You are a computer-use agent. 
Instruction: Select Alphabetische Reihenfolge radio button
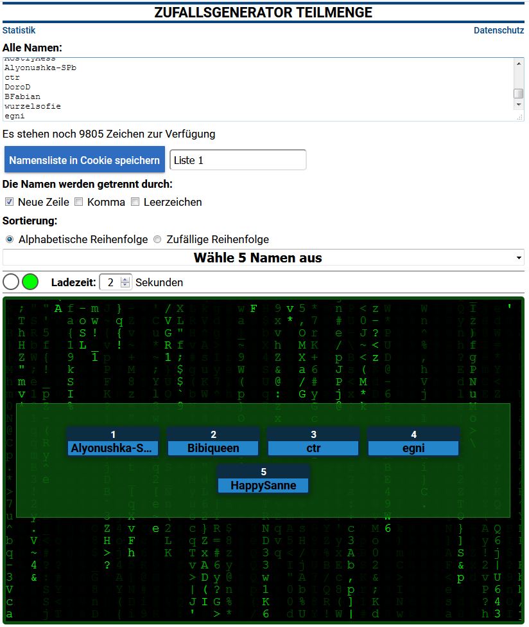click(10, 239)
